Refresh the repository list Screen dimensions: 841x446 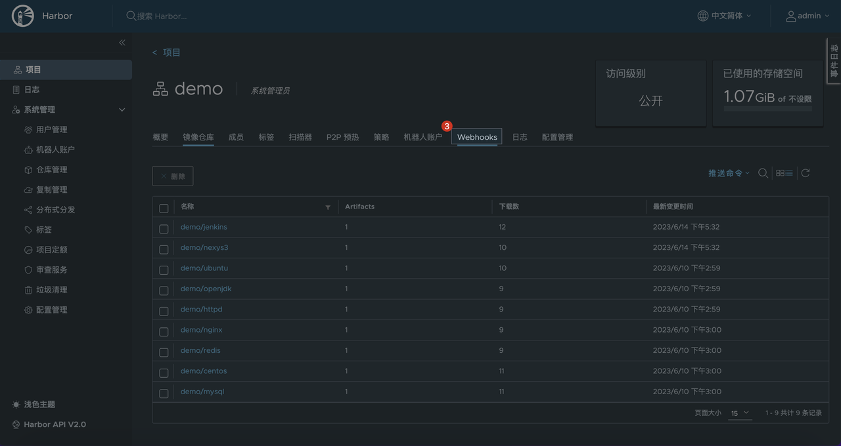(x=806, y=173)
